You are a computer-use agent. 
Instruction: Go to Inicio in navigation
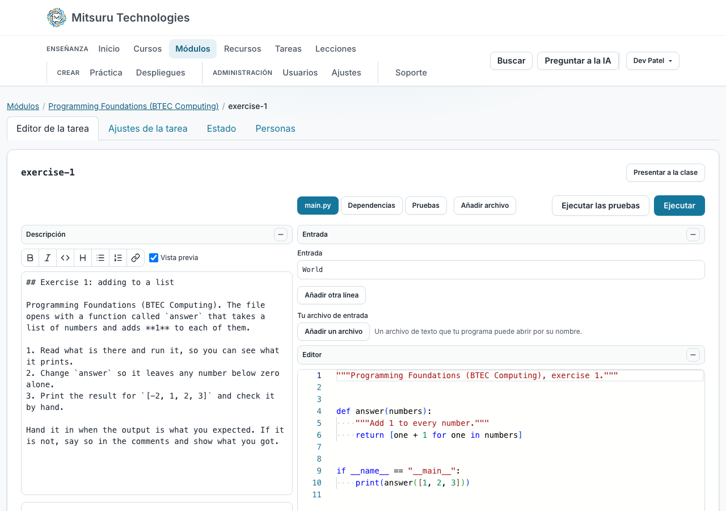click(x=109, y=49)
